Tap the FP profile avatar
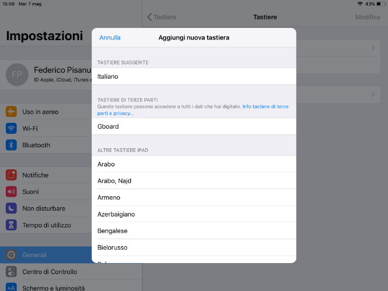 [17, 74]
